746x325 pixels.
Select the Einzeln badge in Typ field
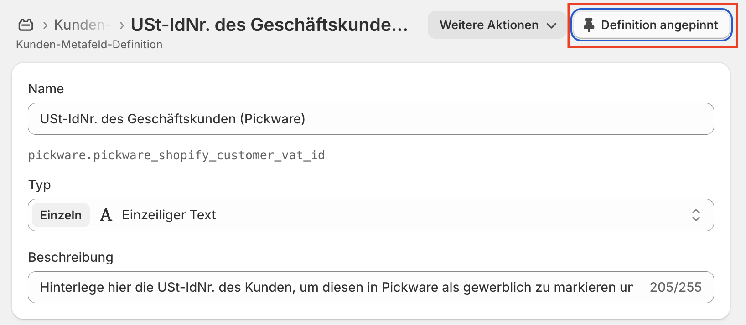coord(61,215)
